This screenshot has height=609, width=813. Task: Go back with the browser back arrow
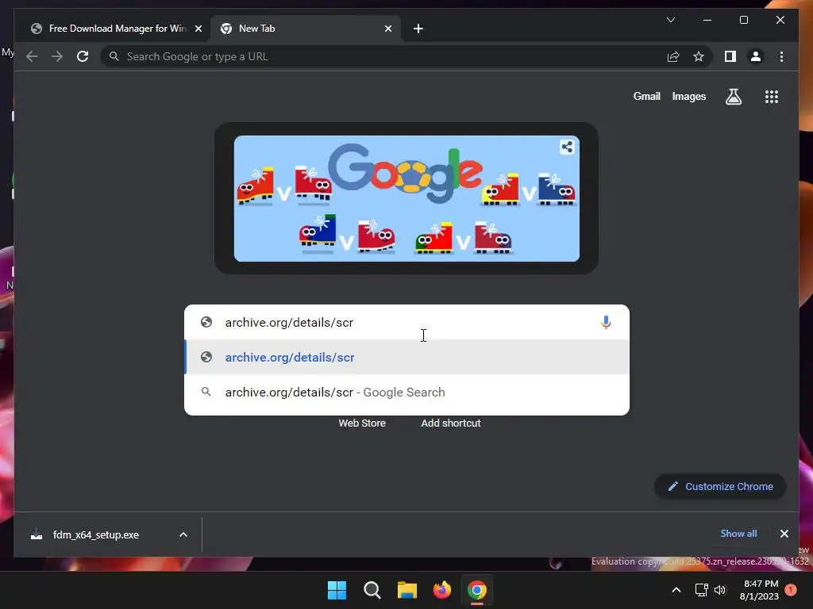tap(32, 56)
